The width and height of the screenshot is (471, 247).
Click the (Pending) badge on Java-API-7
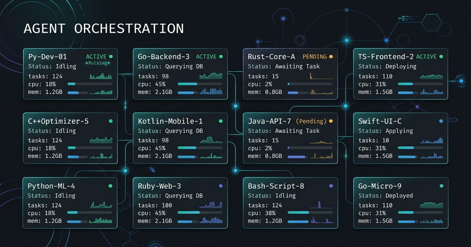(x=311, y=121)
